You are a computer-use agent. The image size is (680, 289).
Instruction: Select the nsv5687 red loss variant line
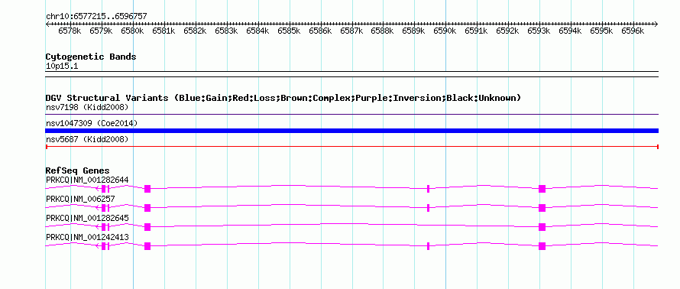[x=351, y=147]
